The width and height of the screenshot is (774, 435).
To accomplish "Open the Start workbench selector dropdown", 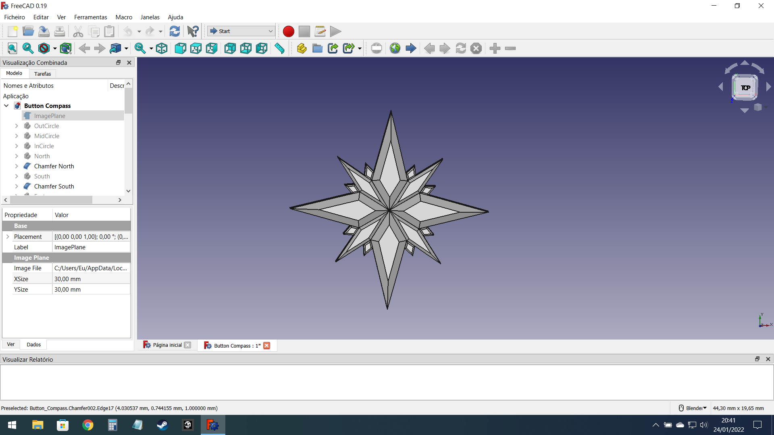I will [x=241, y=31].
